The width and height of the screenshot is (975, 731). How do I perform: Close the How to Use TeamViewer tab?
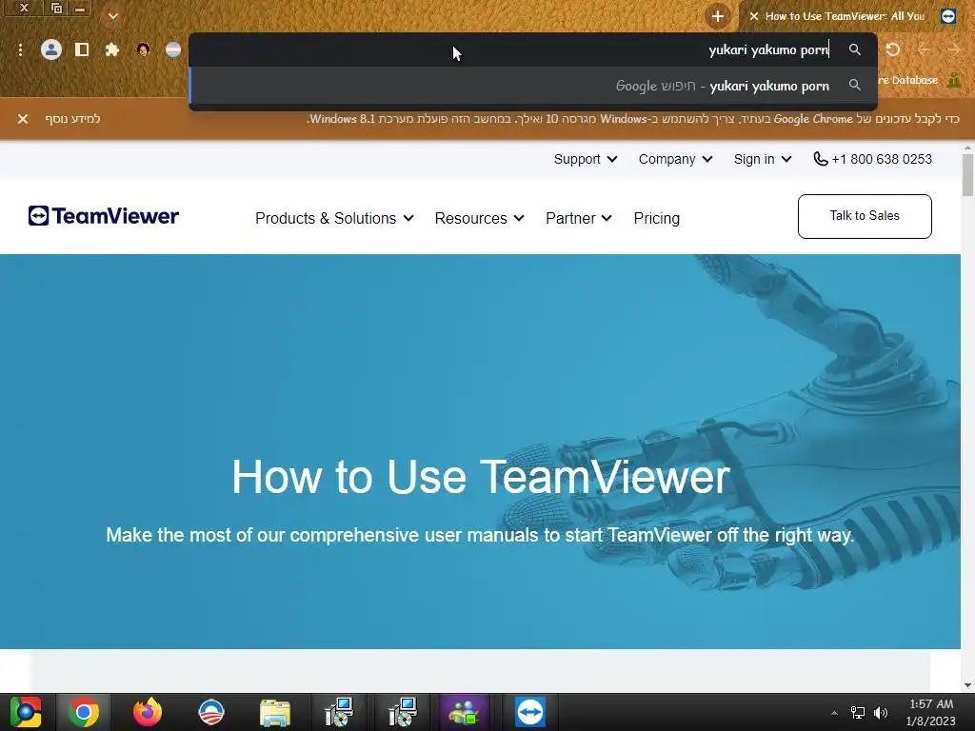point(754,16)
